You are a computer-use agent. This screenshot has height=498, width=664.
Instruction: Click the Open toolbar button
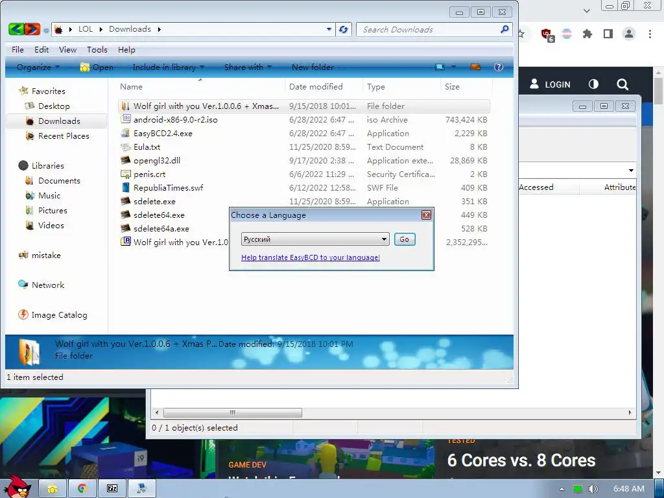coord(97,67)
